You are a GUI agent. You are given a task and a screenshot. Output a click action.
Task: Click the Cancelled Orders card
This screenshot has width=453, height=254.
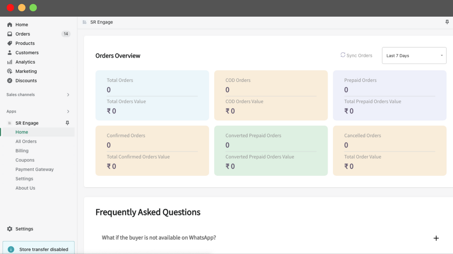390,151
